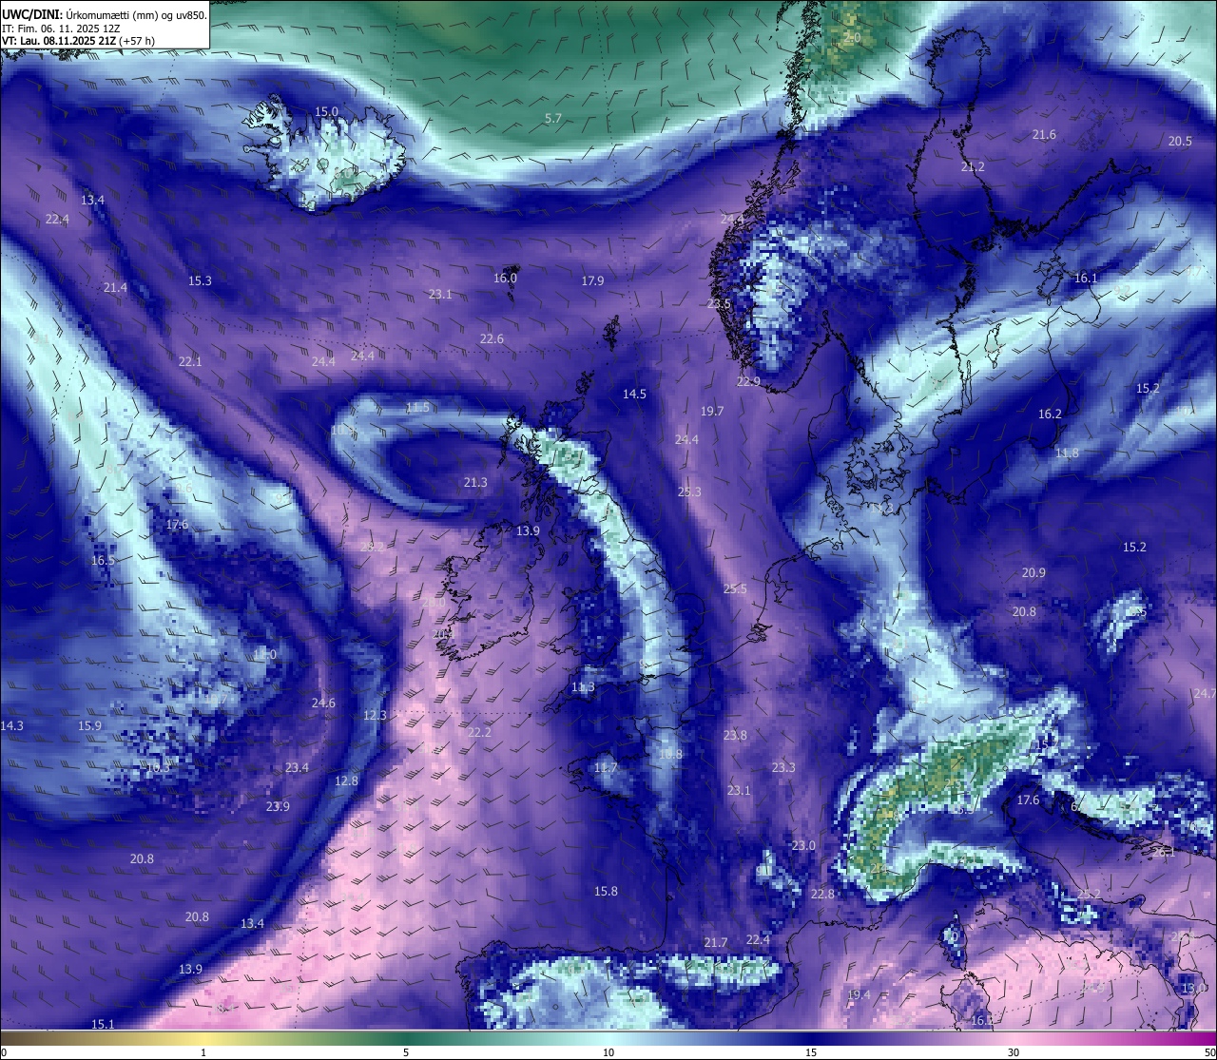Click the 15.8 value label
The height and width of the screenshot is (1060, 1217).
pyautogui.click(x=606, y=891)
